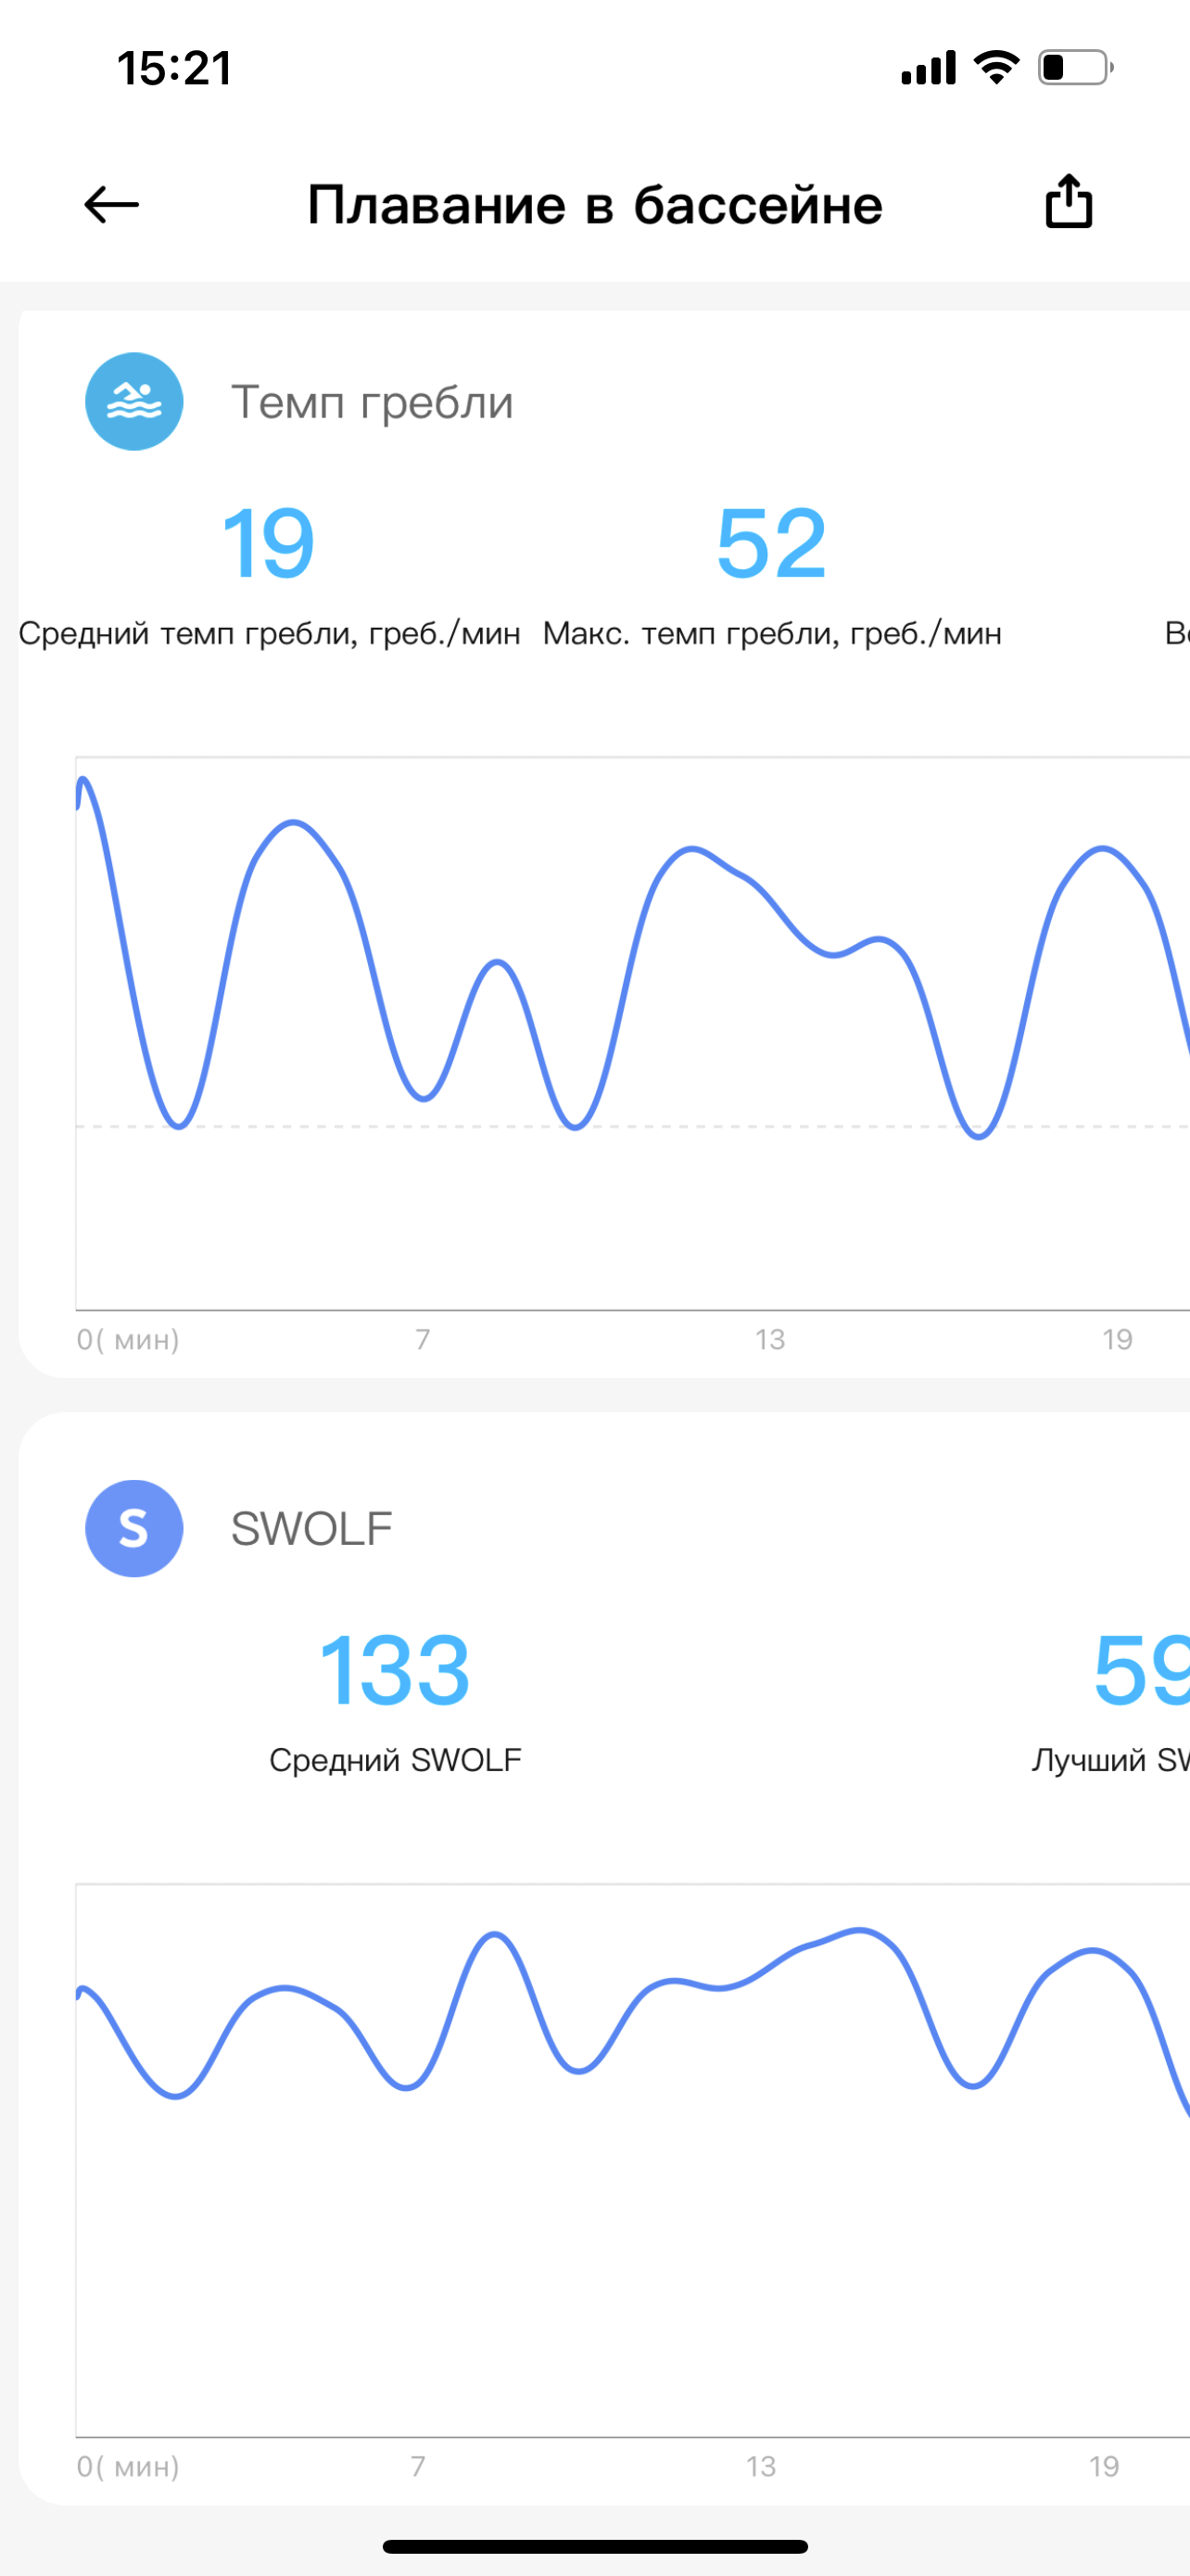Tap the 15:21 clock in status bar

click(174, 68)
